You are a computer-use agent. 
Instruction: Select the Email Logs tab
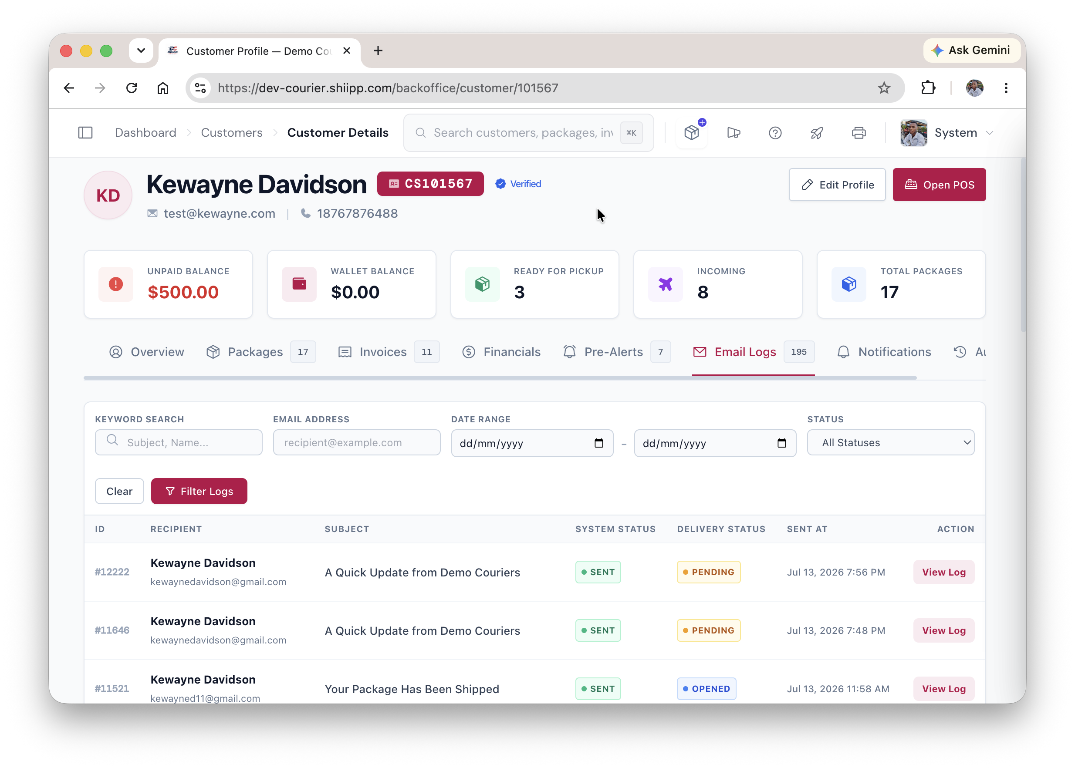(x=753, y=352)
